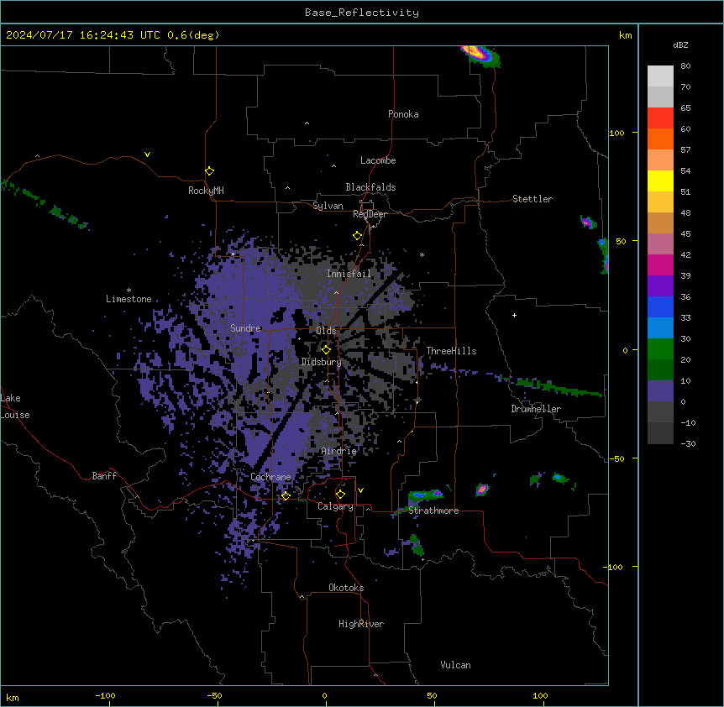724x707 pixels.
Task: Click the Calgary label
Action: (335, 506)
